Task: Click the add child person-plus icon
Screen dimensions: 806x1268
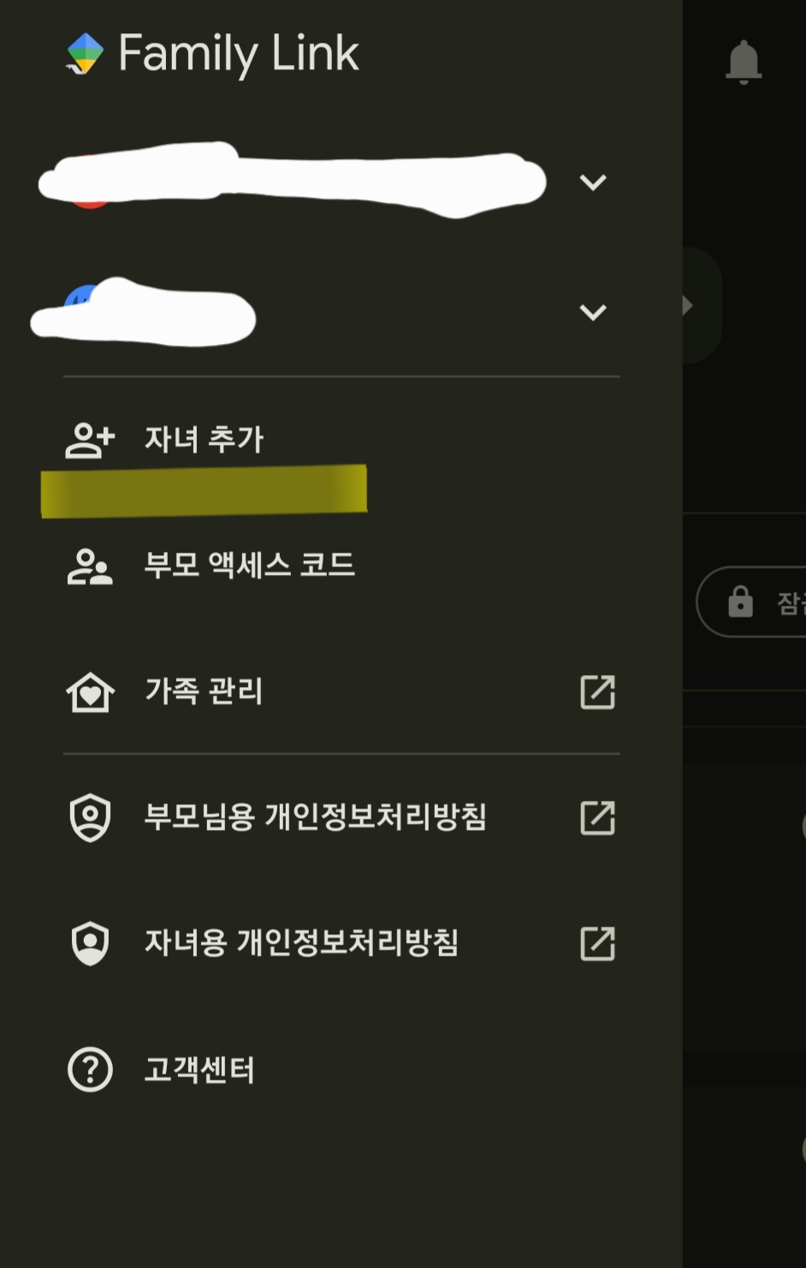Action: click(x=90, y=440)
